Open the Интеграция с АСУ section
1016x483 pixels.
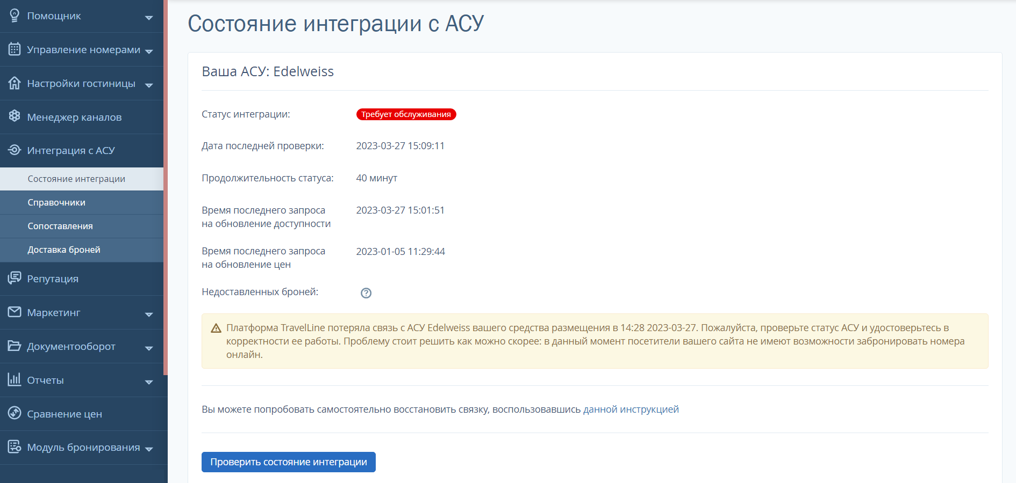(x=82, y=151)
